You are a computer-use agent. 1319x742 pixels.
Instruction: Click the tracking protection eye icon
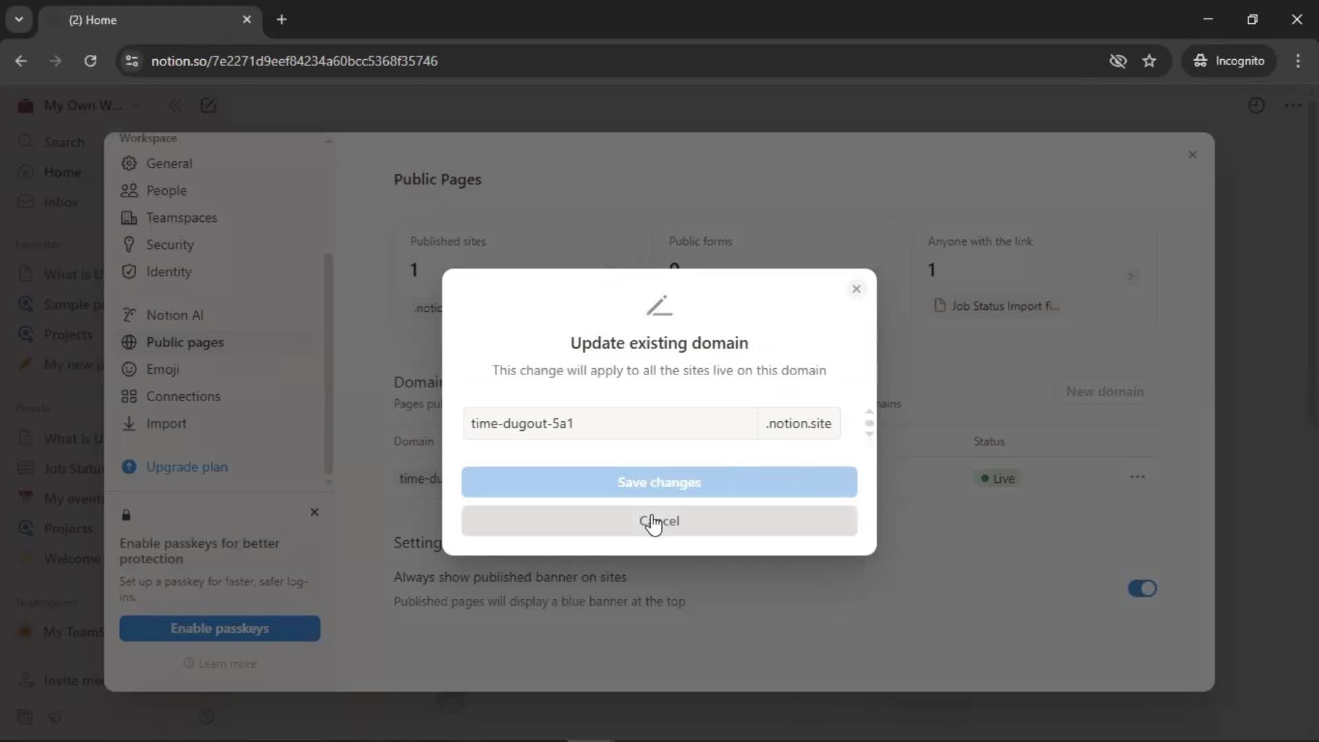click(x=1118, y=60)
